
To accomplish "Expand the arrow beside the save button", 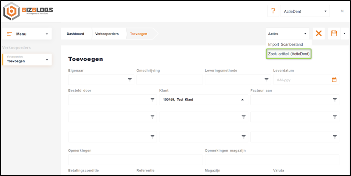I will click(x=344, y=33).
